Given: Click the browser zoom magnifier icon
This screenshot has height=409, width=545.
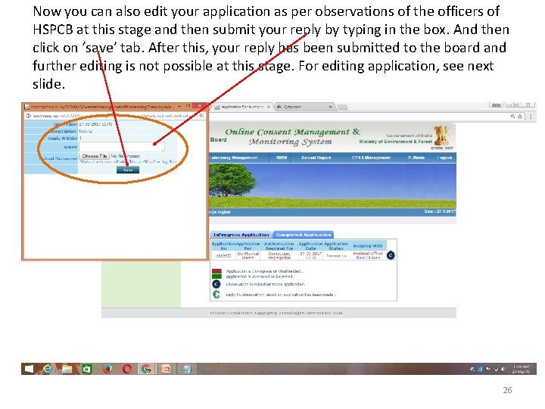Looking at the screenshot, I should (512, 117).
